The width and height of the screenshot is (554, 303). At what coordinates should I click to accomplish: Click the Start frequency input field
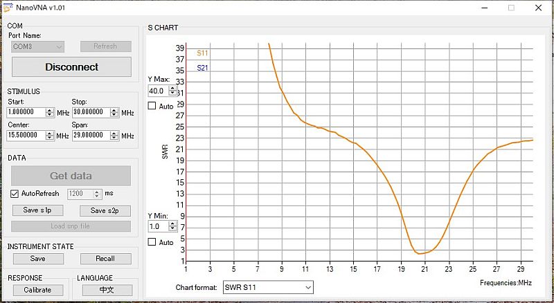point(26,112)
